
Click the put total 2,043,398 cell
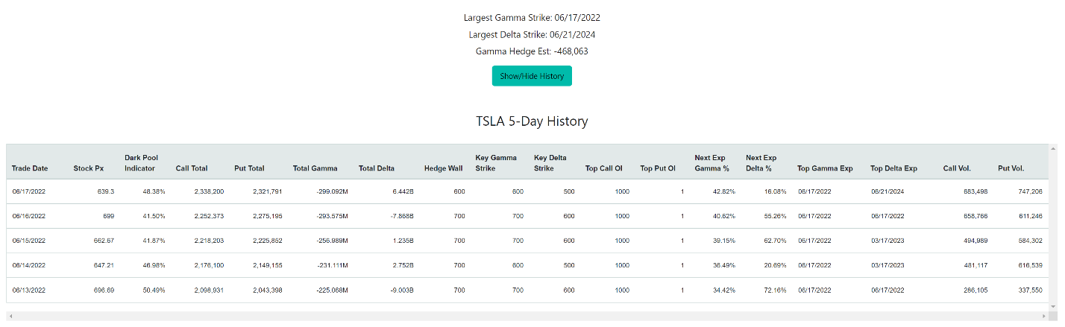tap(267, 290)
